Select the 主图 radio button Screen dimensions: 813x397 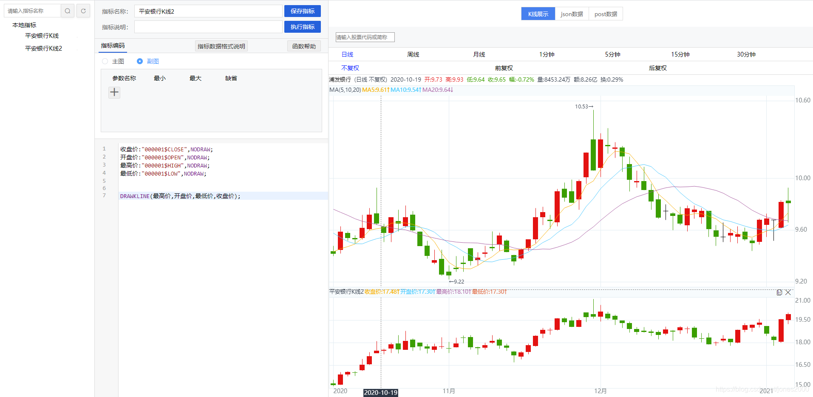105,61
